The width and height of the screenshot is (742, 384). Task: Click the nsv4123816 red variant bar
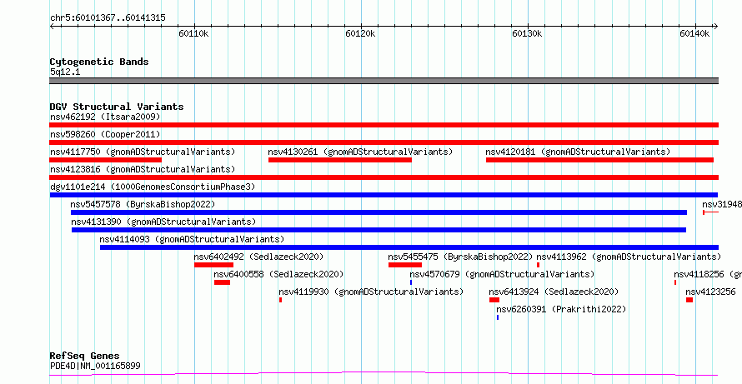tap(384, 177)
